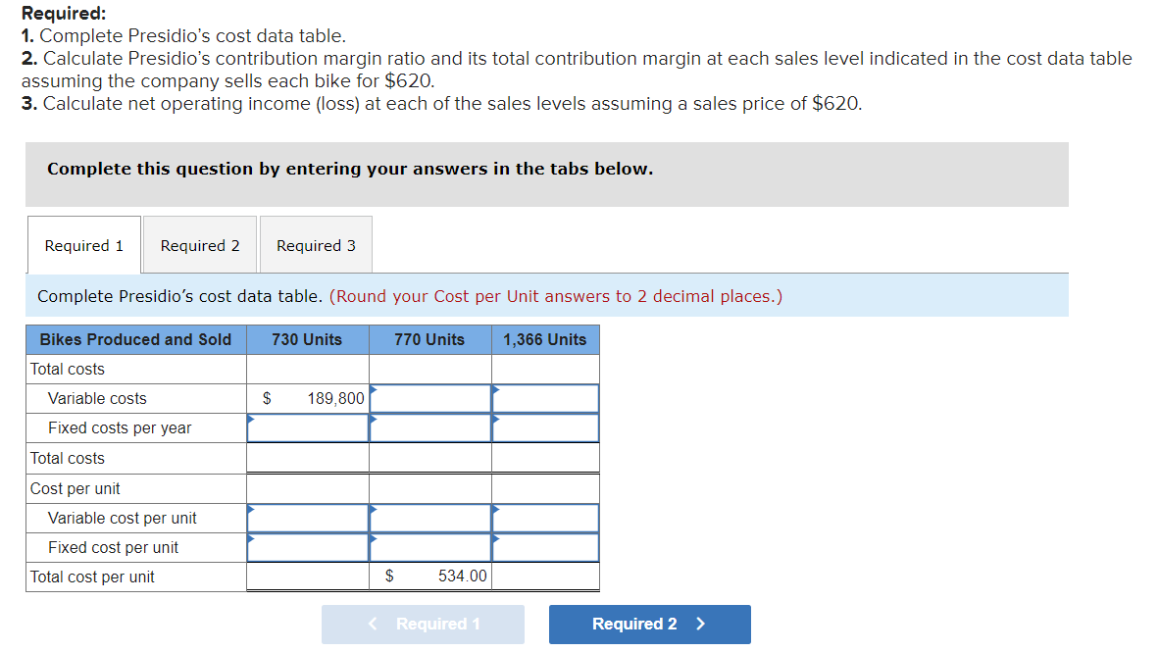Click the disabled Required 1 back button
This screenshot has width=1159, height=652.
[x=423, y=625]
